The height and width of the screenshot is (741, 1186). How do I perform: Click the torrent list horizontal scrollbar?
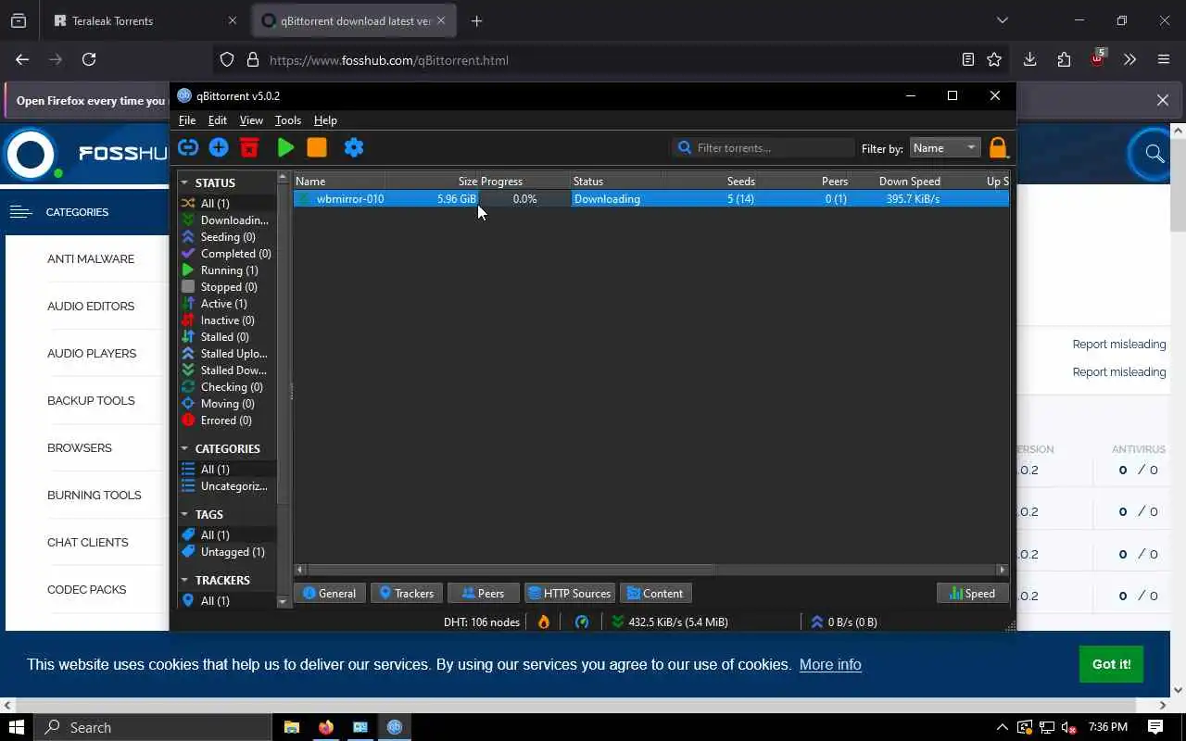click(x=511, y=569)
